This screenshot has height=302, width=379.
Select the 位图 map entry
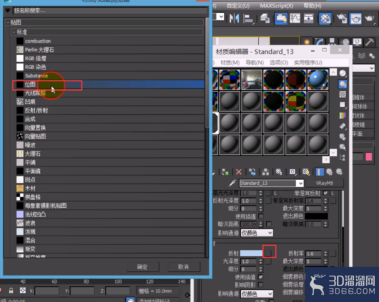pos(110,84)
